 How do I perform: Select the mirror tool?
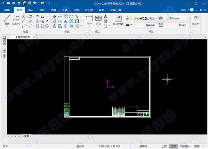pyautogui.click(x=66, y=21)
